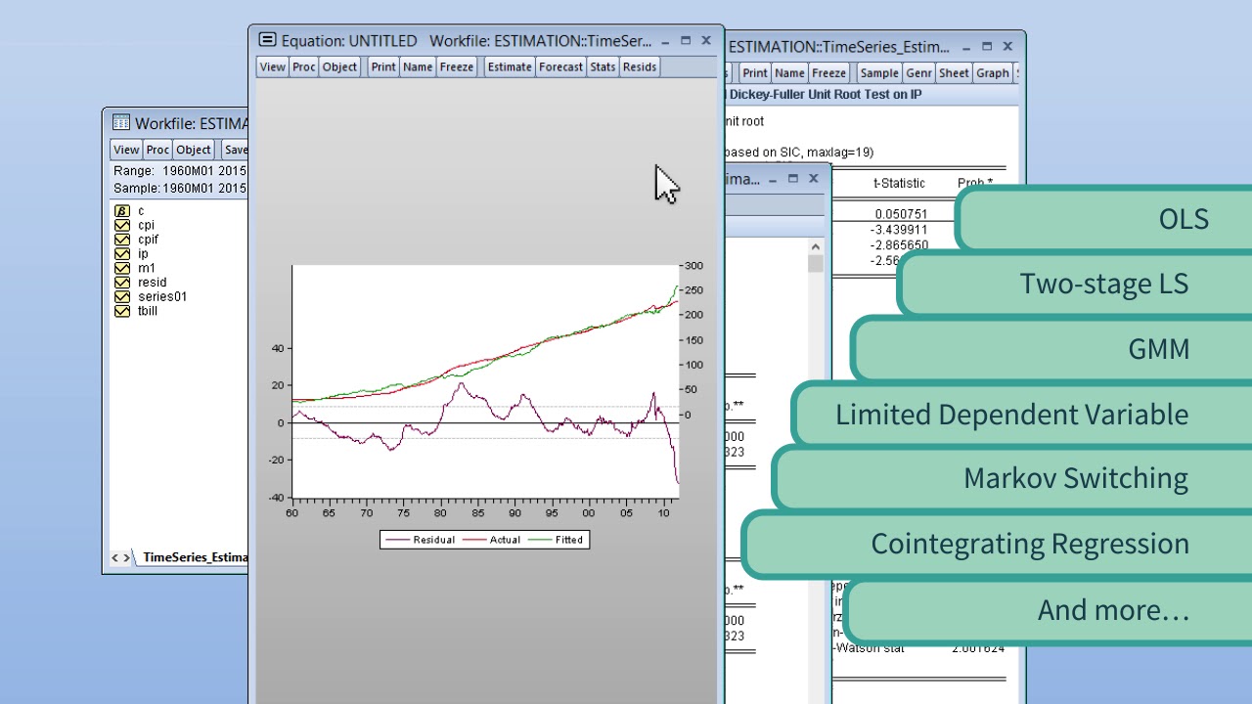Select the resid series icon
Viewport: 1252px width, 704px height.
[x=122, y=283]
